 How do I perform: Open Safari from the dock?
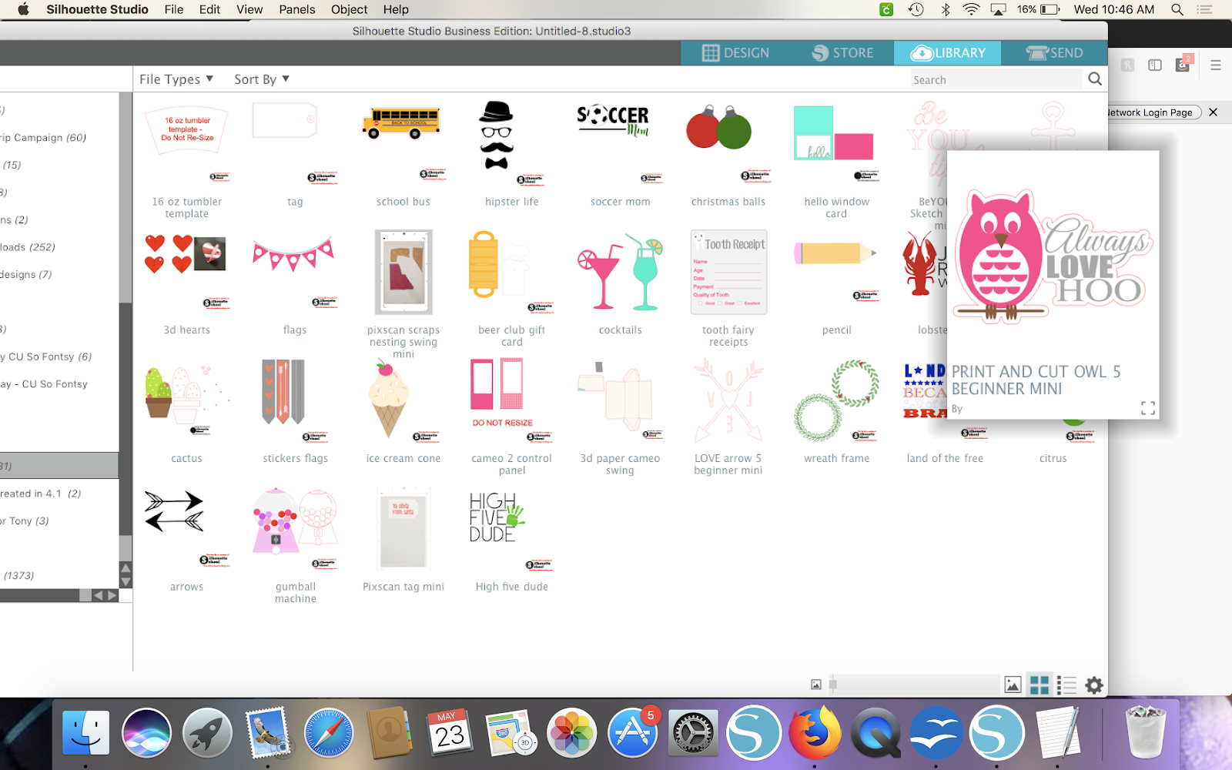pyautogui.click(x=329, y=732)
